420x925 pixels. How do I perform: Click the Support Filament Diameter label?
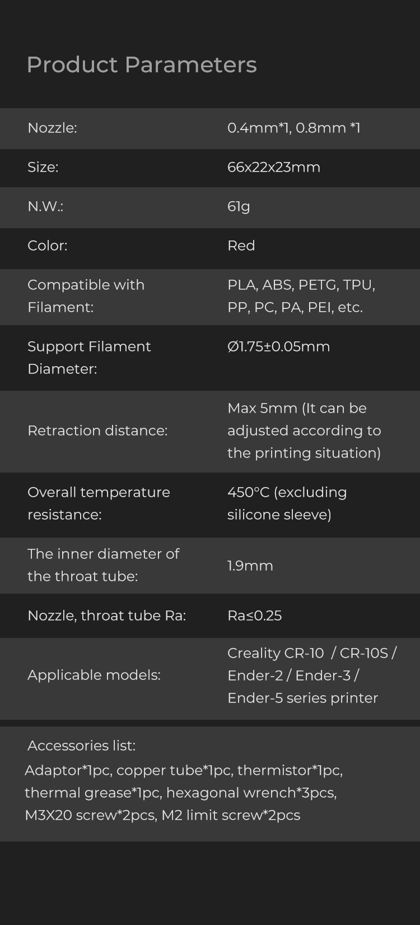[89, 358]
